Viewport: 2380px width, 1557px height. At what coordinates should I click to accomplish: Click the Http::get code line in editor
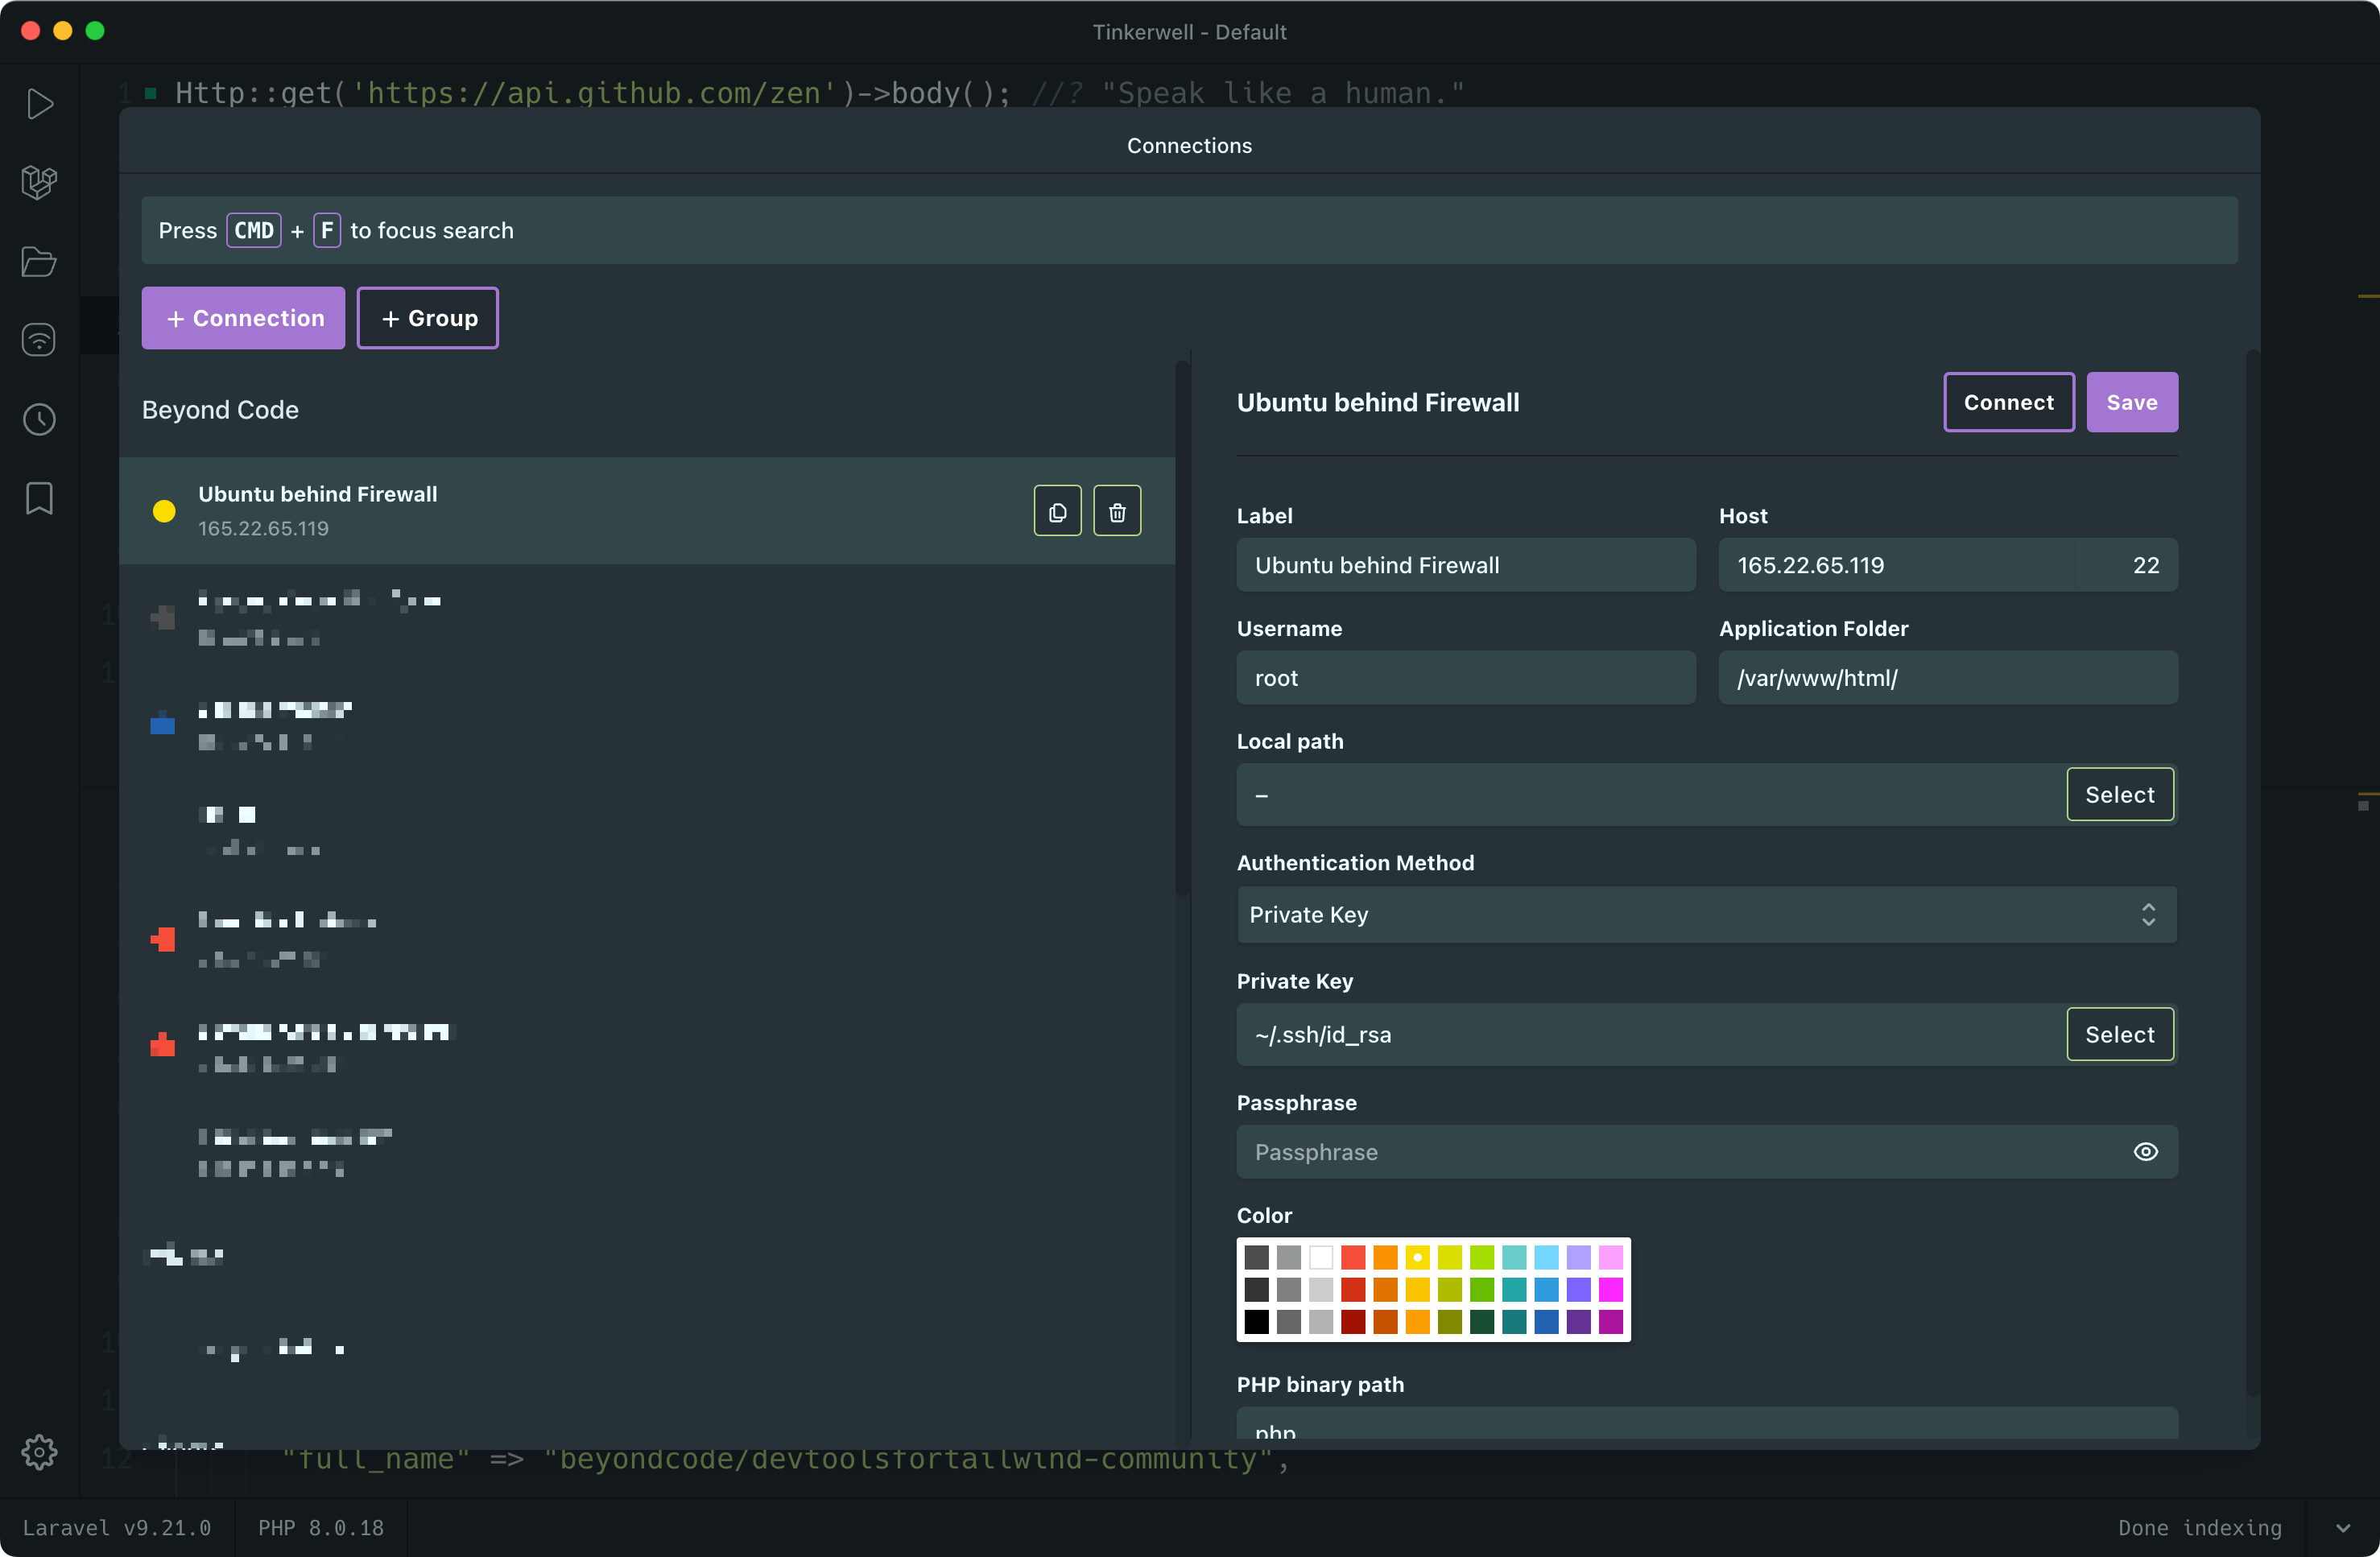[x=819, y=93]
